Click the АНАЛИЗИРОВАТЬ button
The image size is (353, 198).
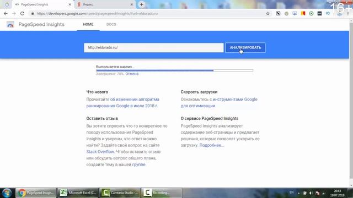tap(245, 48)
